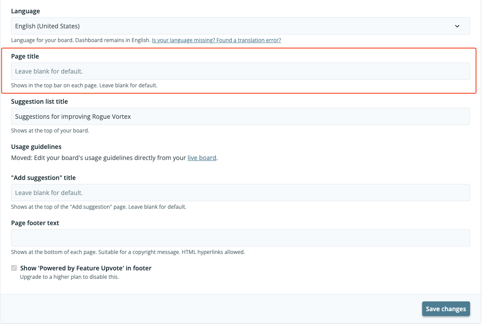
Task: Click the 'Show Powered by Feature Upvote' label
Action: click(86, 268)
